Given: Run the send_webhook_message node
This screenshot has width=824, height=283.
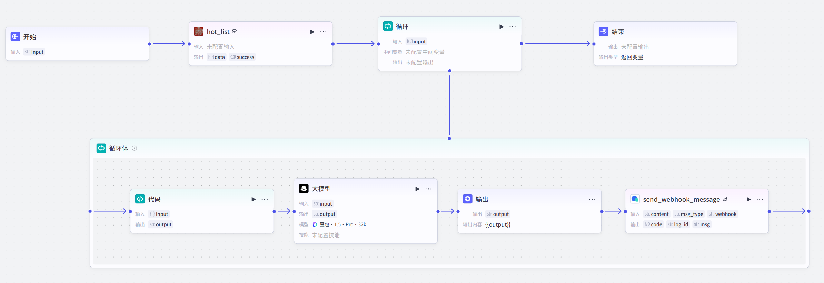Looking at the screenshot, I should pyautogui.click(x=748, y=199).
